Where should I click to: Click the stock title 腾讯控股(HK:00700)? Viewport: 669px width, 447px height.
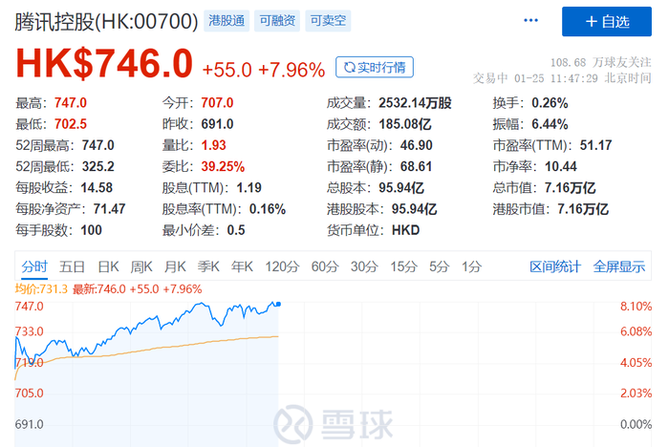(x=106, y=21)
